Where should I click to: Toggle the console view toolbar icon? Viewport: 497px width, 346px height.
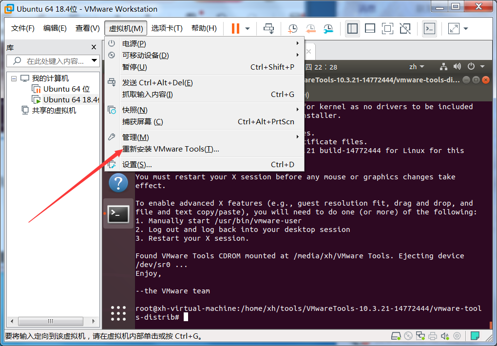(429, 29)
